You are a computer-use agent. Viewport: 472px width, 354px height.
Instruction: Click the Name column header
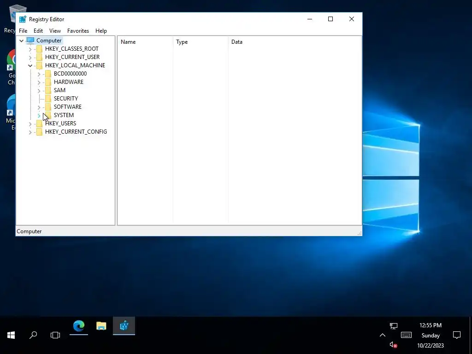point(145,42)
